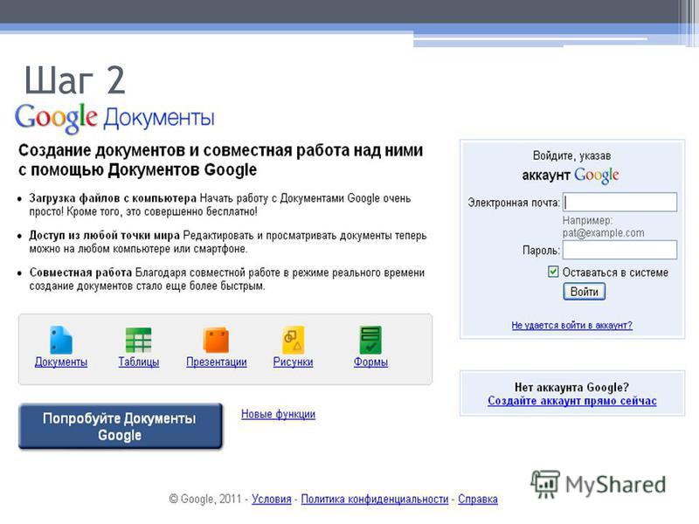
Task: Click the example text pat@example.com
Action: pos(603,233)
